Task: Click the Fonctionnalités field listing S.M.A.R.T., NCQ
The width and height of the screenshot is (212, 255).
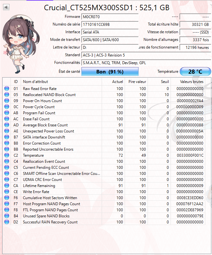Action: (146, 63)
